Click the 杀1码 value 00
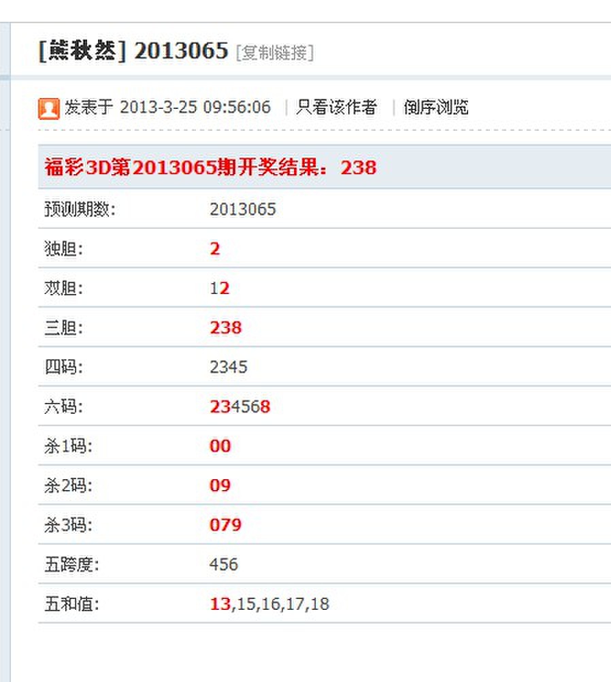 [x=220, y=446]
